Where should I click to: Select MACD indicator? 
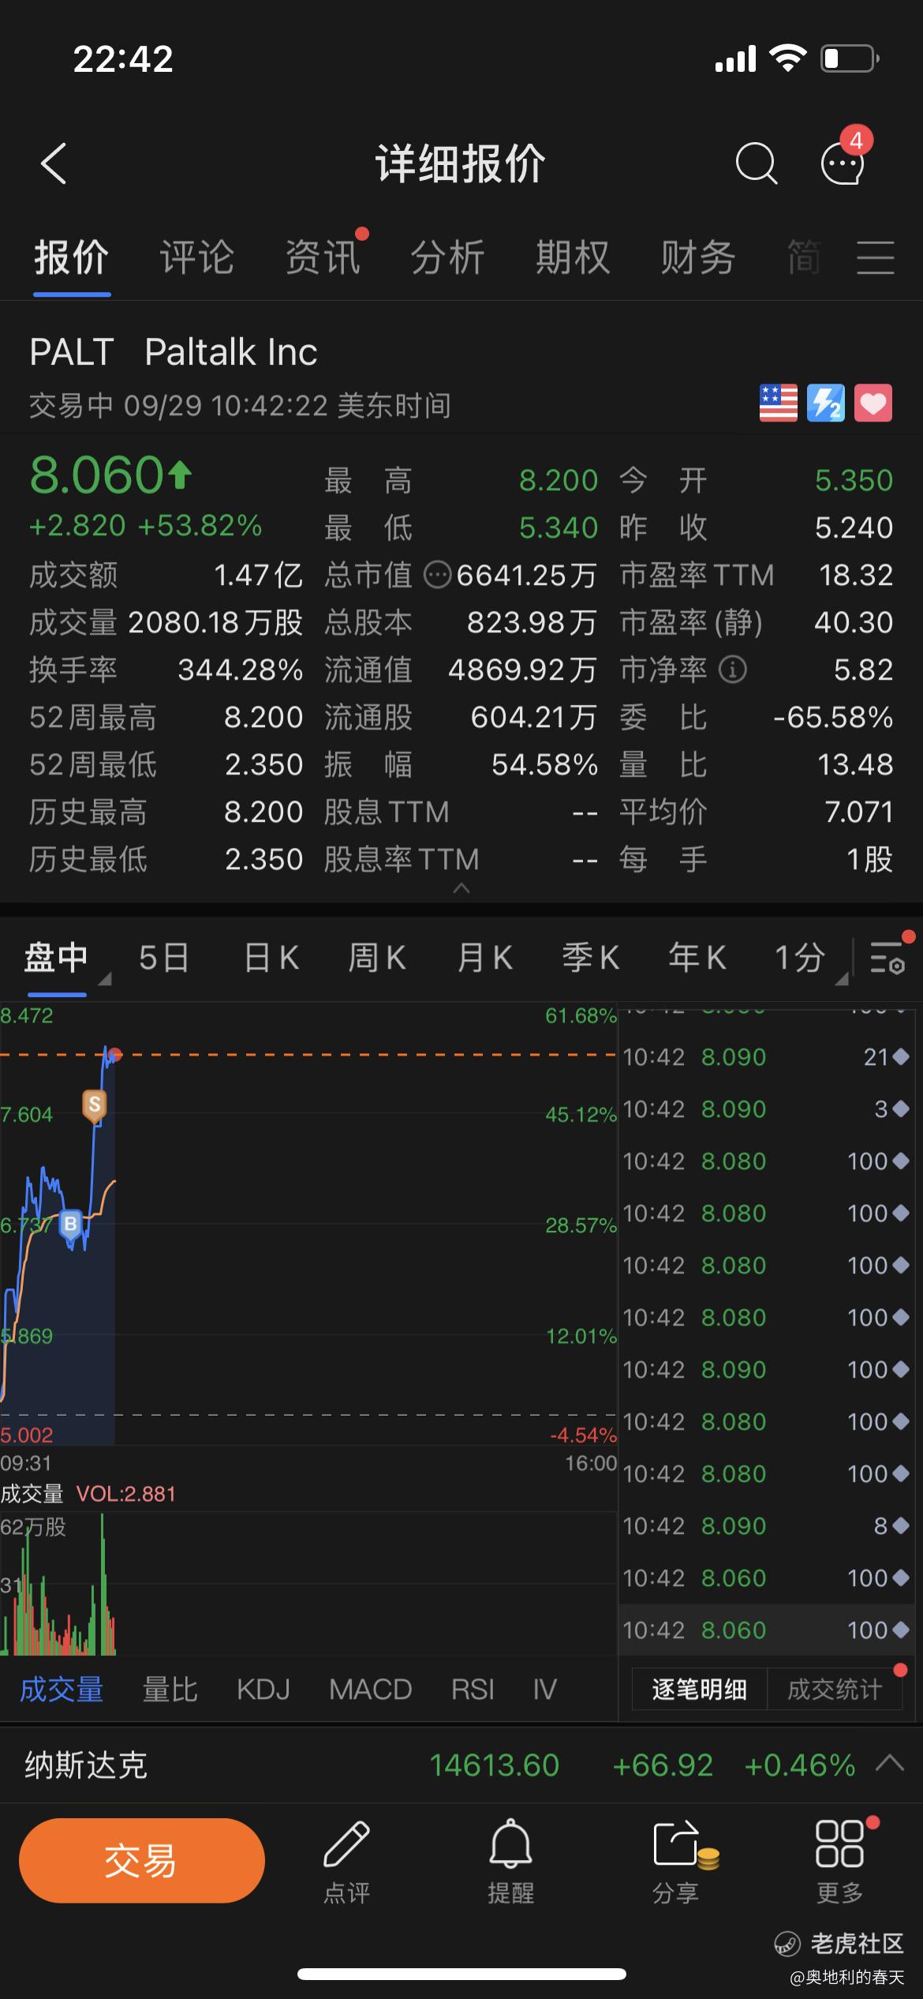[371, 1690]
